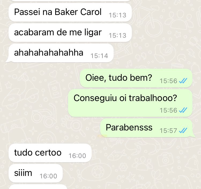Click the blue read ticks on 'Oiee, tudo bem?'

click(183, 81)
